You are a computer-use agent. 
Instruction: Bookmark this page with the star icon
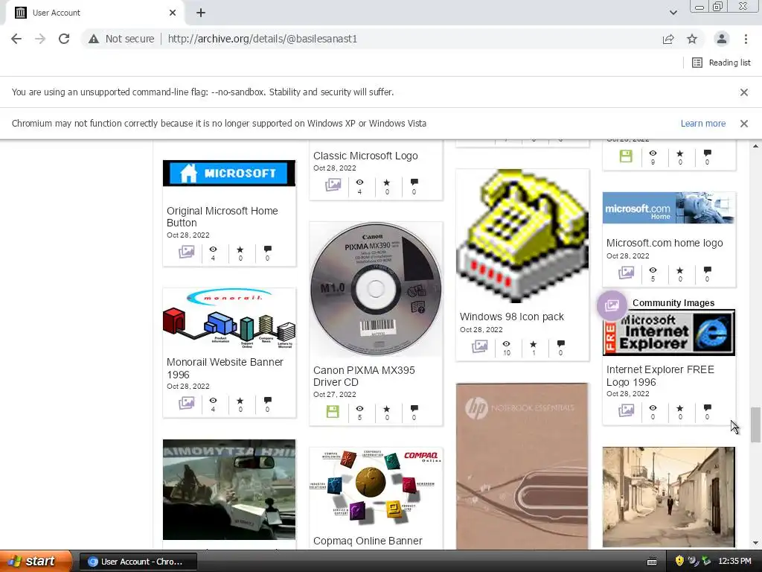[692, 39]
